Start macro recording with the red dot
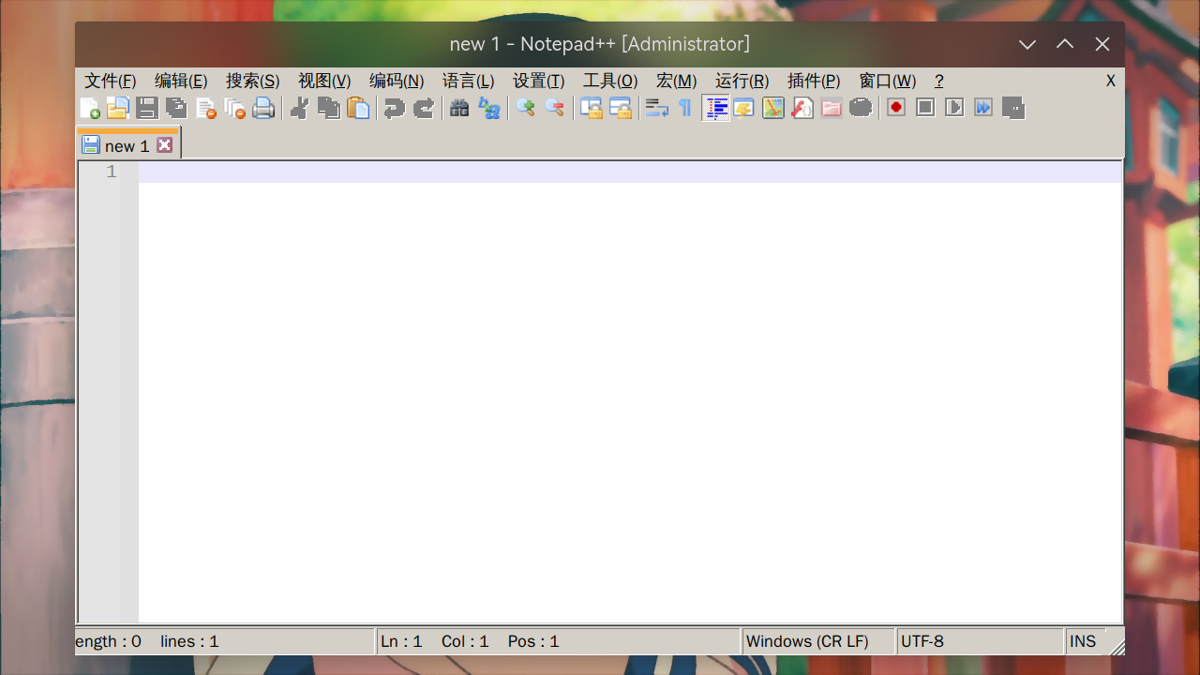 [896, 109]
